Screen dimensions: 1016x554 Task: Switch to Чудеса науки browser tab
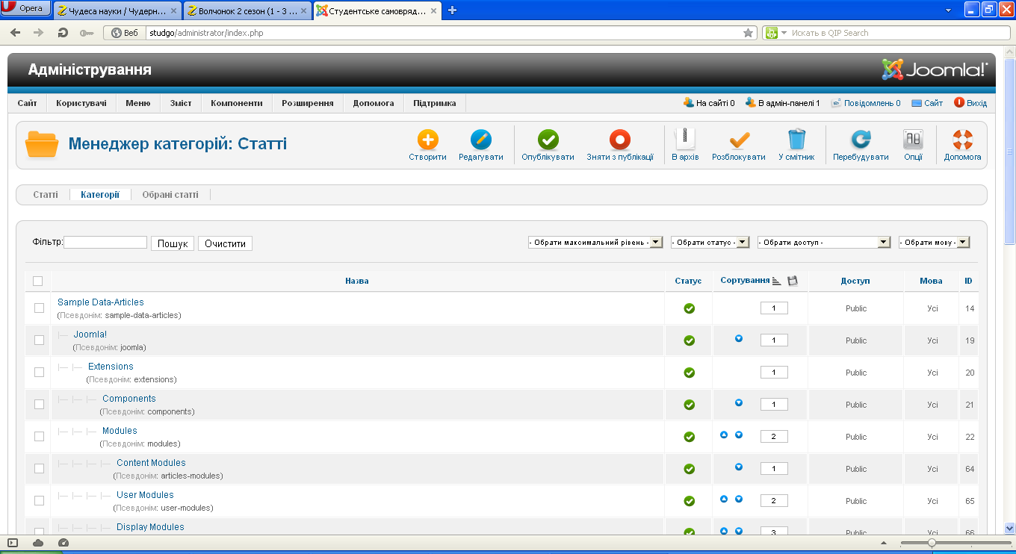pyautogui.click(x=117, y=10)
